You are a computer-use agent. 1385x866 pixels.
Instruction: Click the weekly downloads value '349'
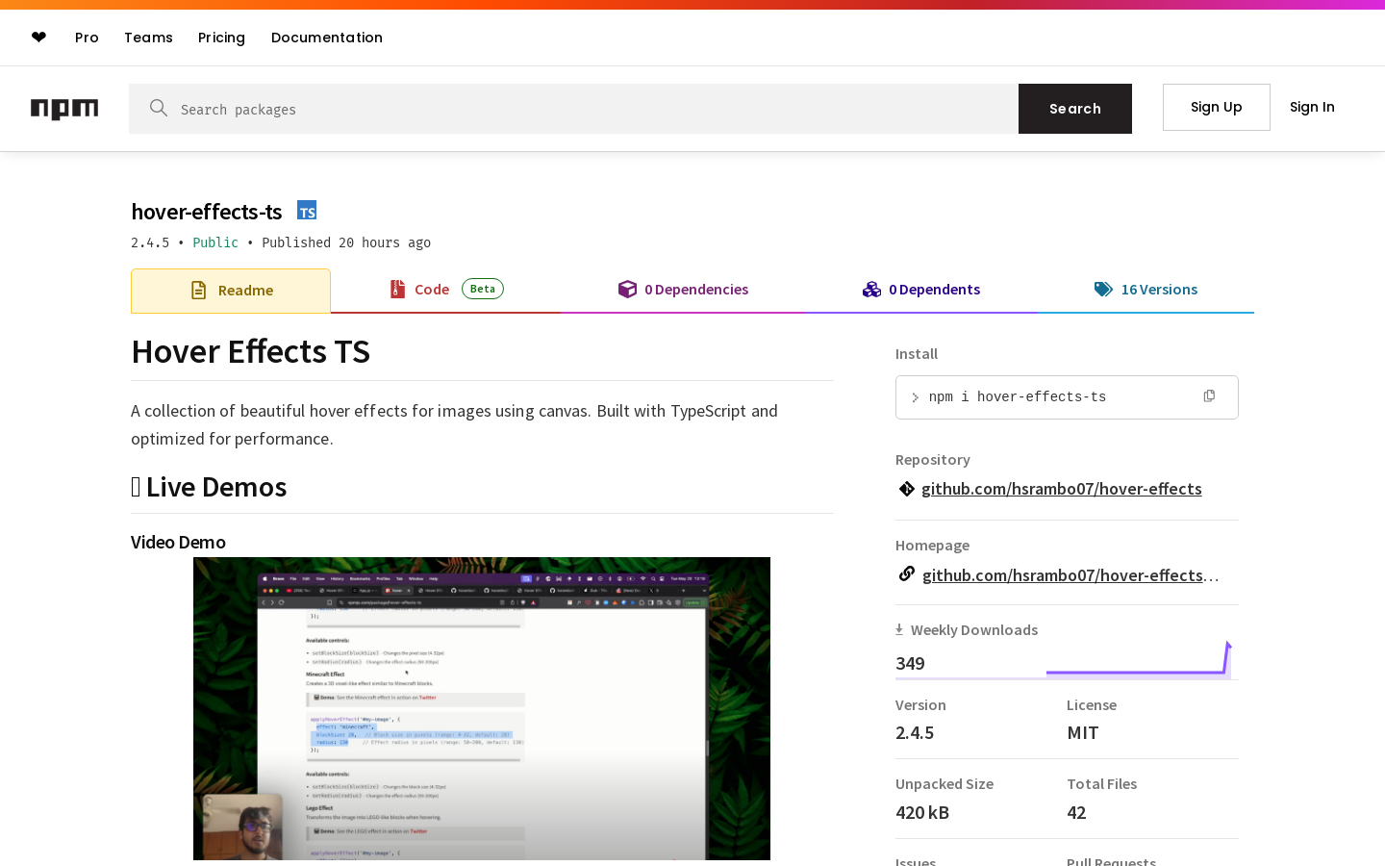pyautogui.click(x=910, y=663)
